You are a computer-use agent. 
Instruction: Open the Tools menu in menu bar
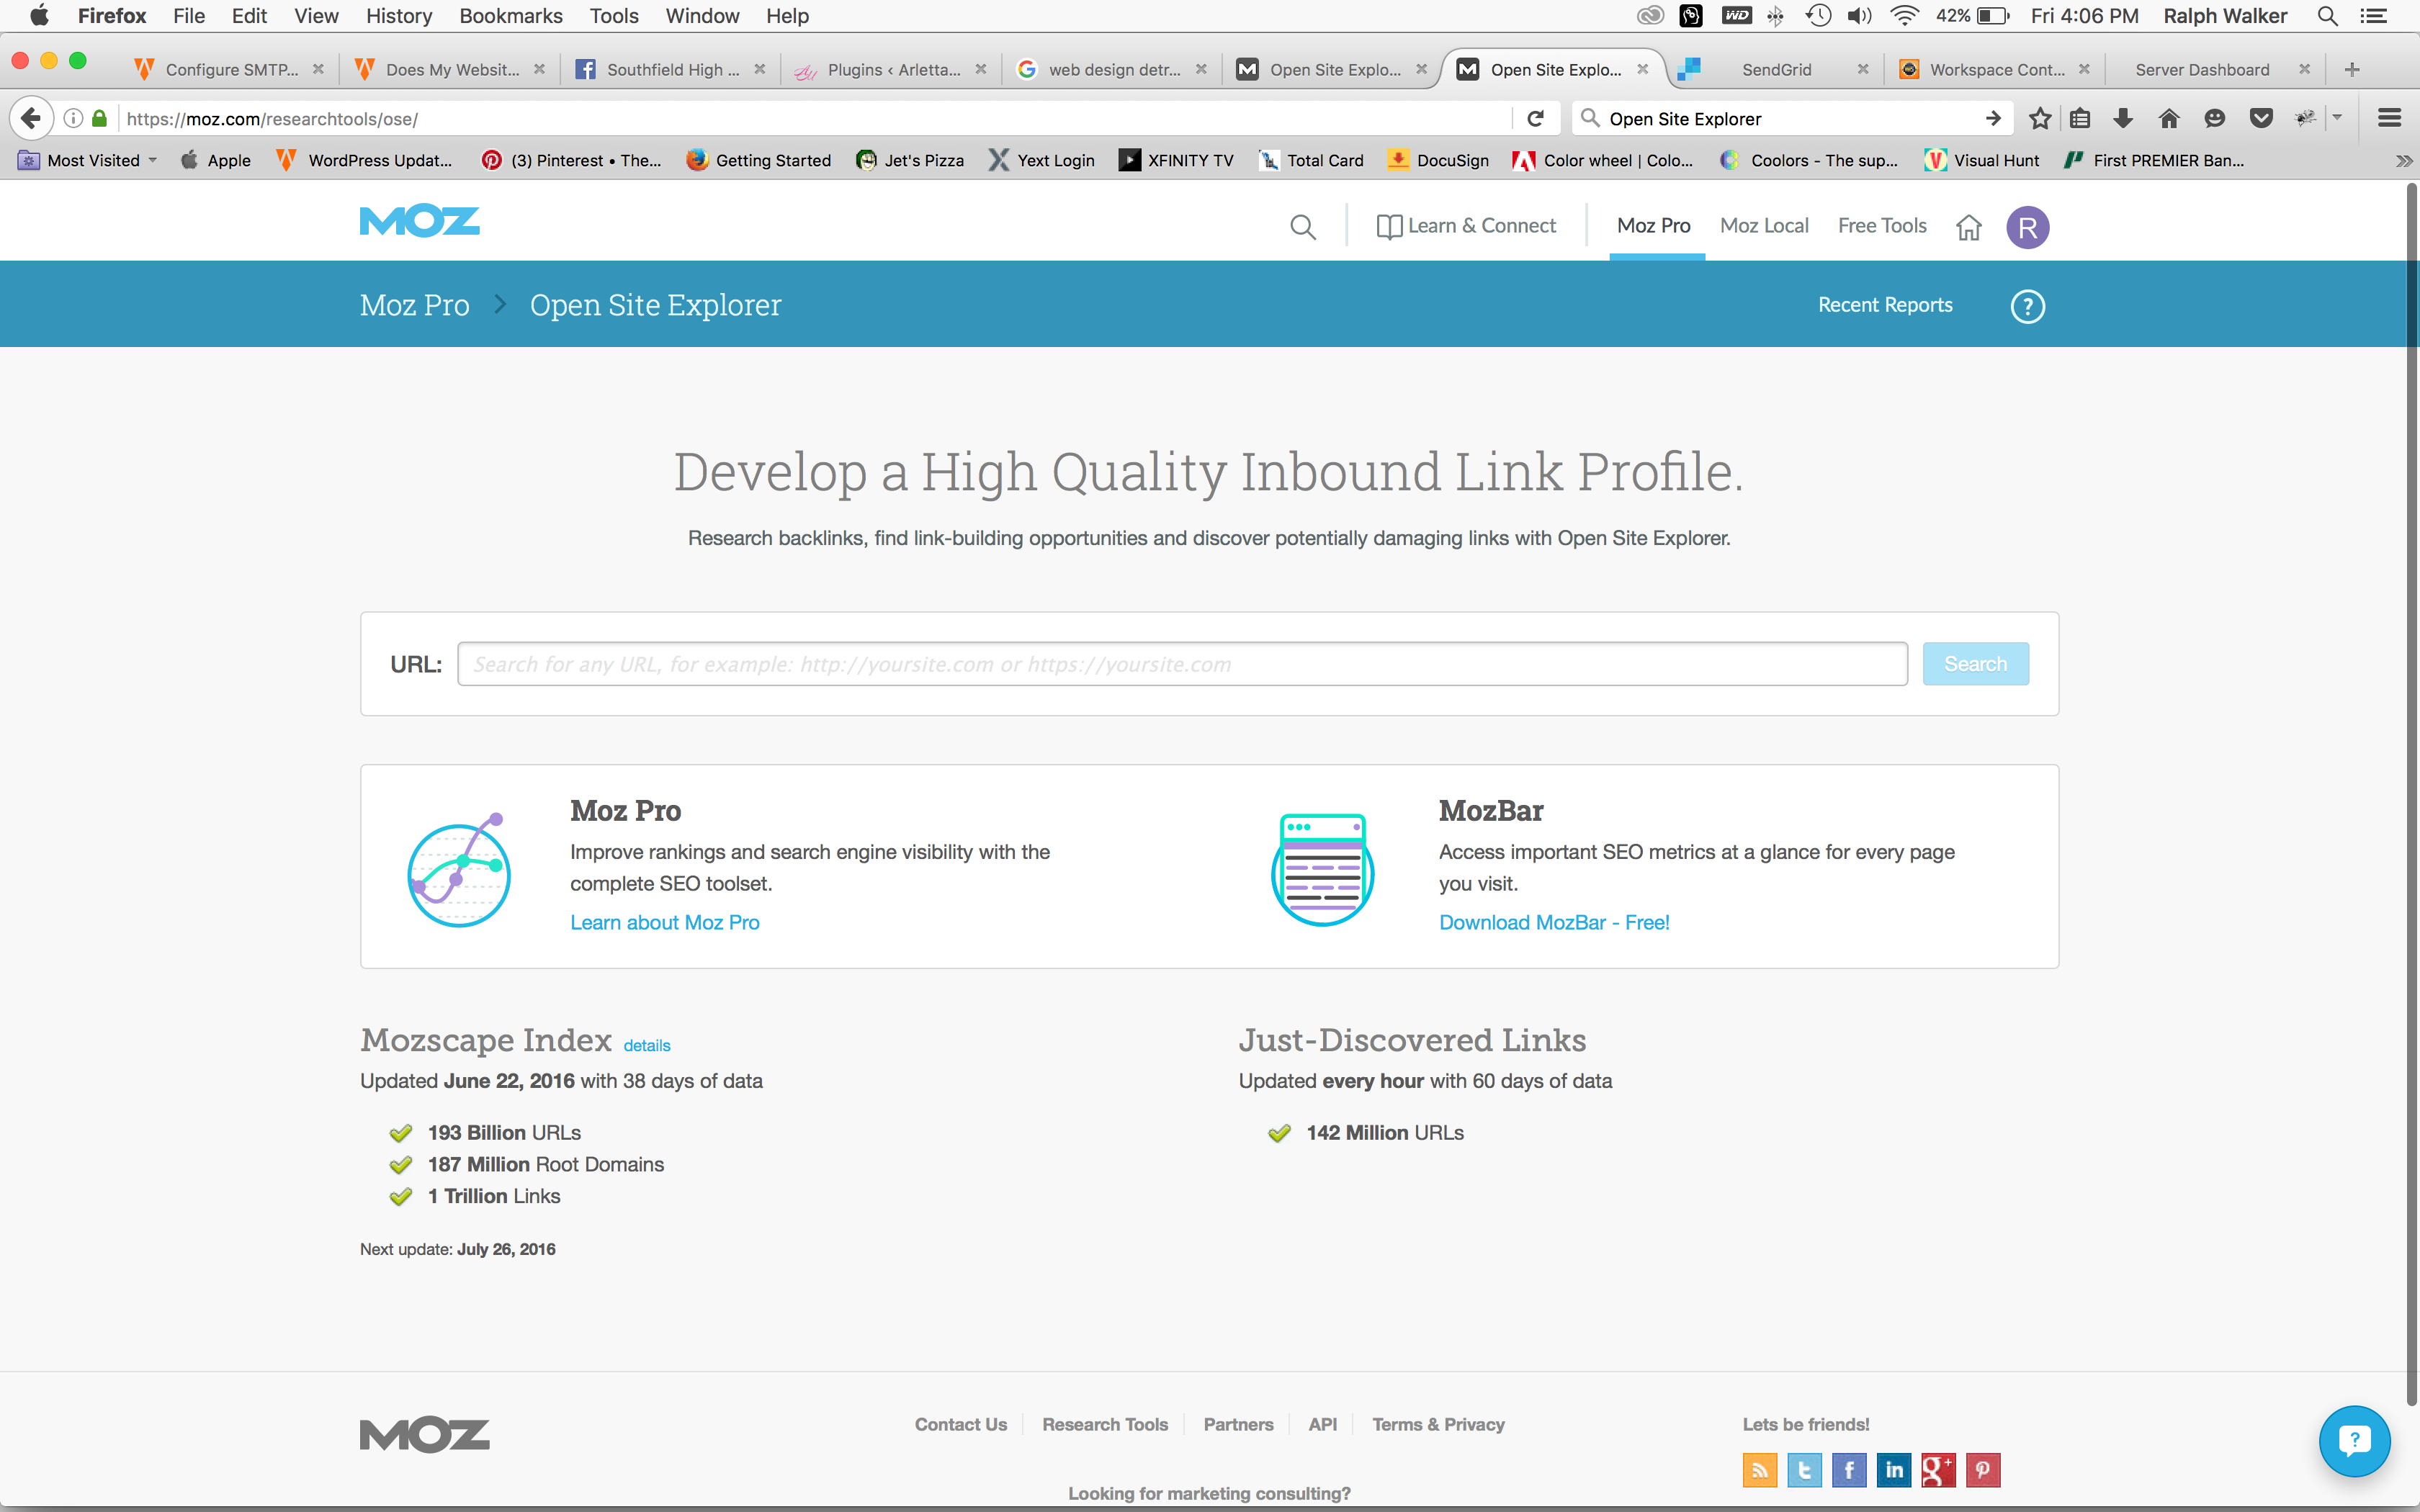[614, 16]
